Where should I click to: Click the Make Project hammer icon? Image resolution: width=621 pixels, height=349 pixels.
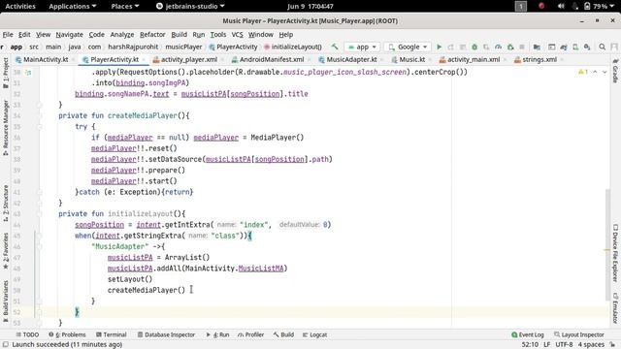click(335, 47)
